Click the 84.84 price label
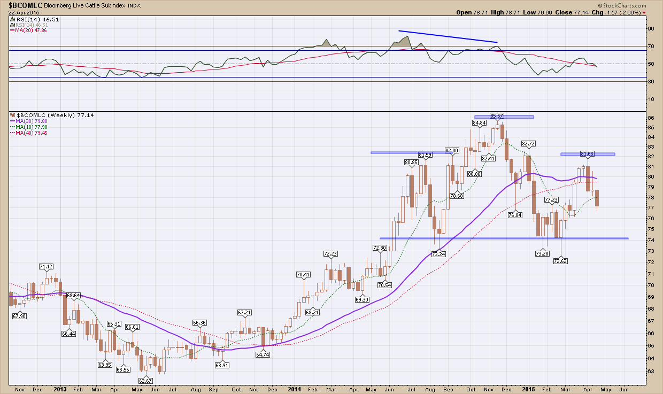 479,123
